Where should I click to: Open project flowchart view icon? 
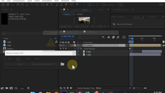click(x=56, y=42)
